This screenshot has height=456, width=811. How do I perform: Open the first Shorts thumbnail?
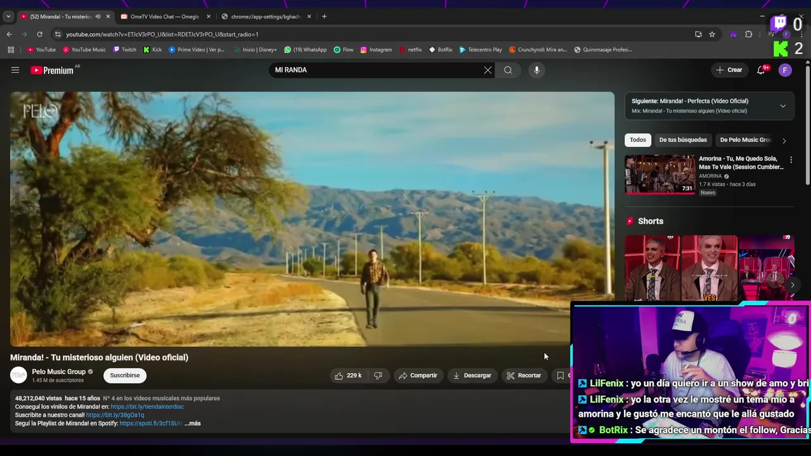653,269
